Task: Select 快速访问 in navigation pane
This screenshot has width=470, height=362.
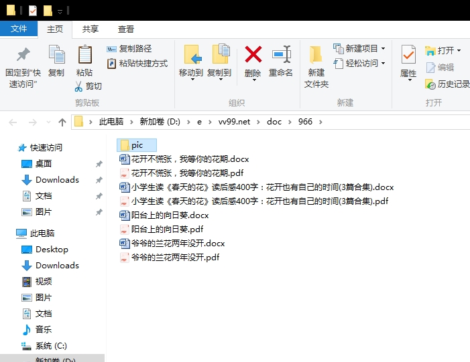Action: [40, 147]
